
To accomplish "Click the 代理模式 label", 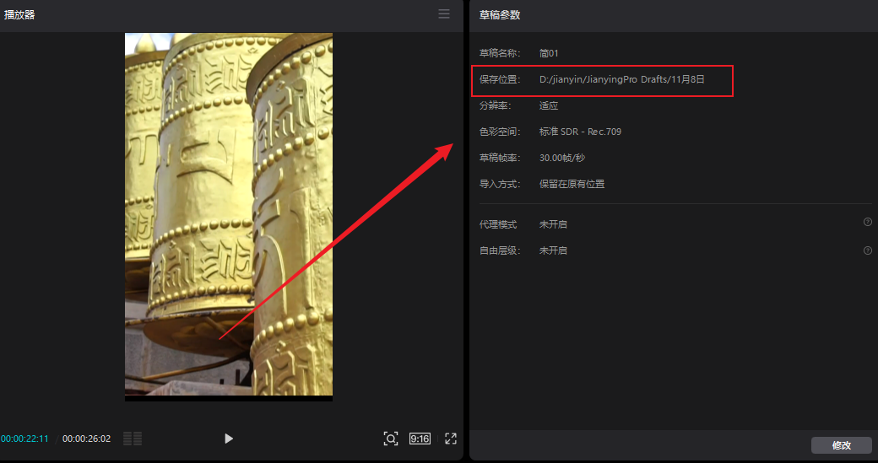I will click(498, 224).
